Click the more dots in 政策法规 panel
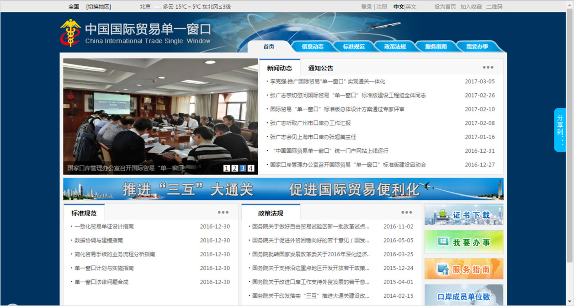Image resolution: width=574 pixels, height=306 pixels. point(407,212)
